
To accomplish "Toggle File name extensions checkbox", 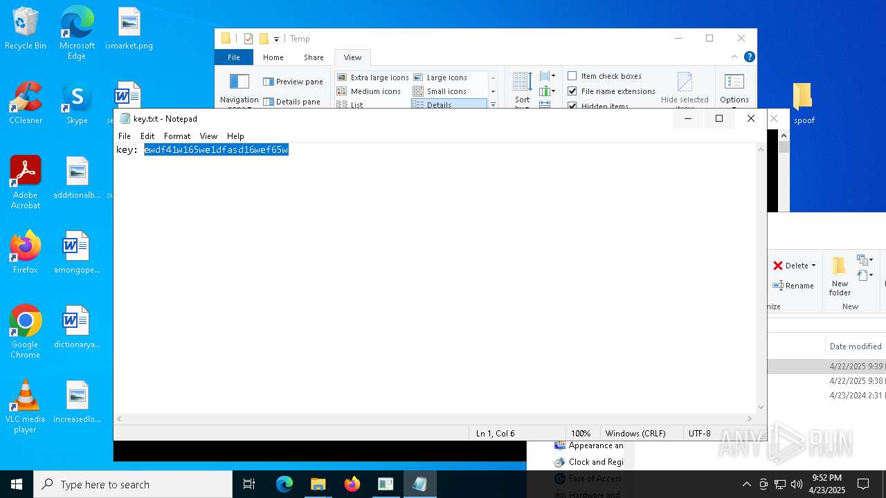I will coord(612,91).
